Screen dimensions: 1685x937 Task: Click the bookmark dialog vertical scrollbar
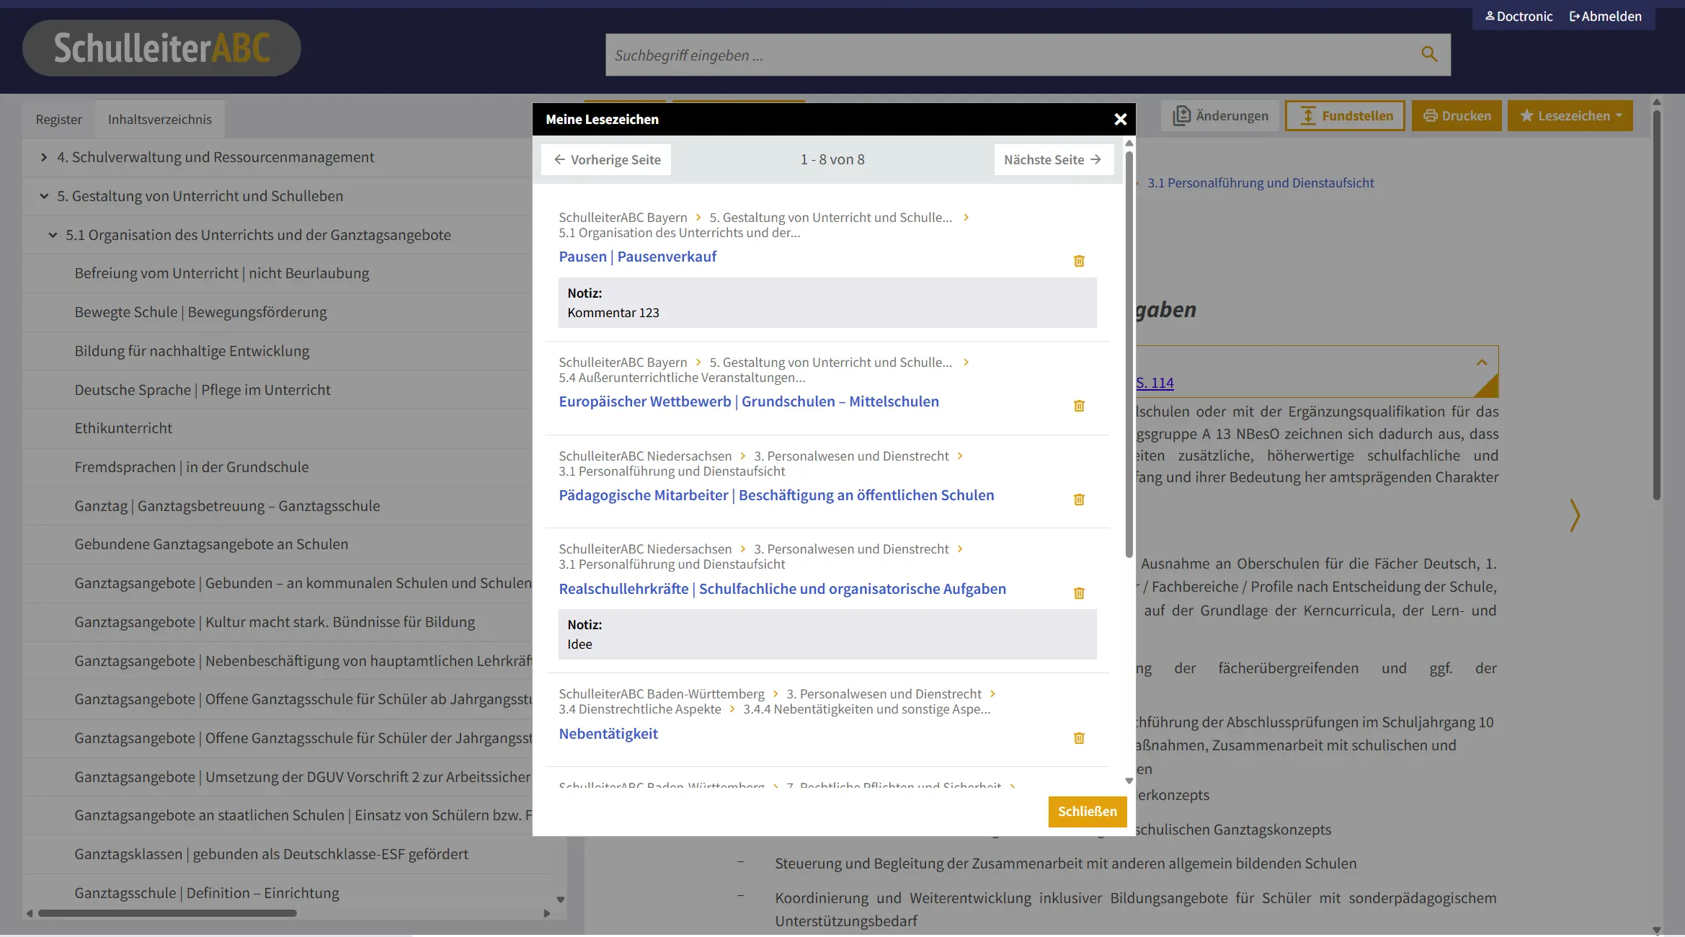1129,353
